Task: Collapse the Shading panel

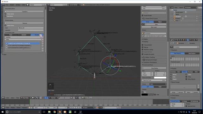Action: click(x=145, y=41)
